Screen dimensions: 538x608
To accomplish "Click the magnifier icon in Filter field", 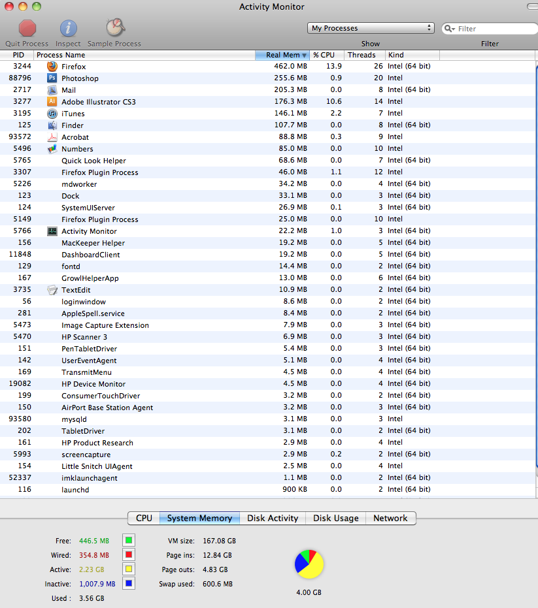I will pyautogui.click(x=450, y=29).
